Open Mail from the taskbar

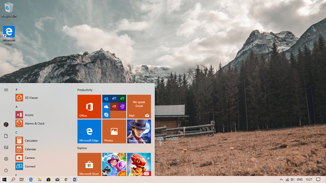click(58, 179)
